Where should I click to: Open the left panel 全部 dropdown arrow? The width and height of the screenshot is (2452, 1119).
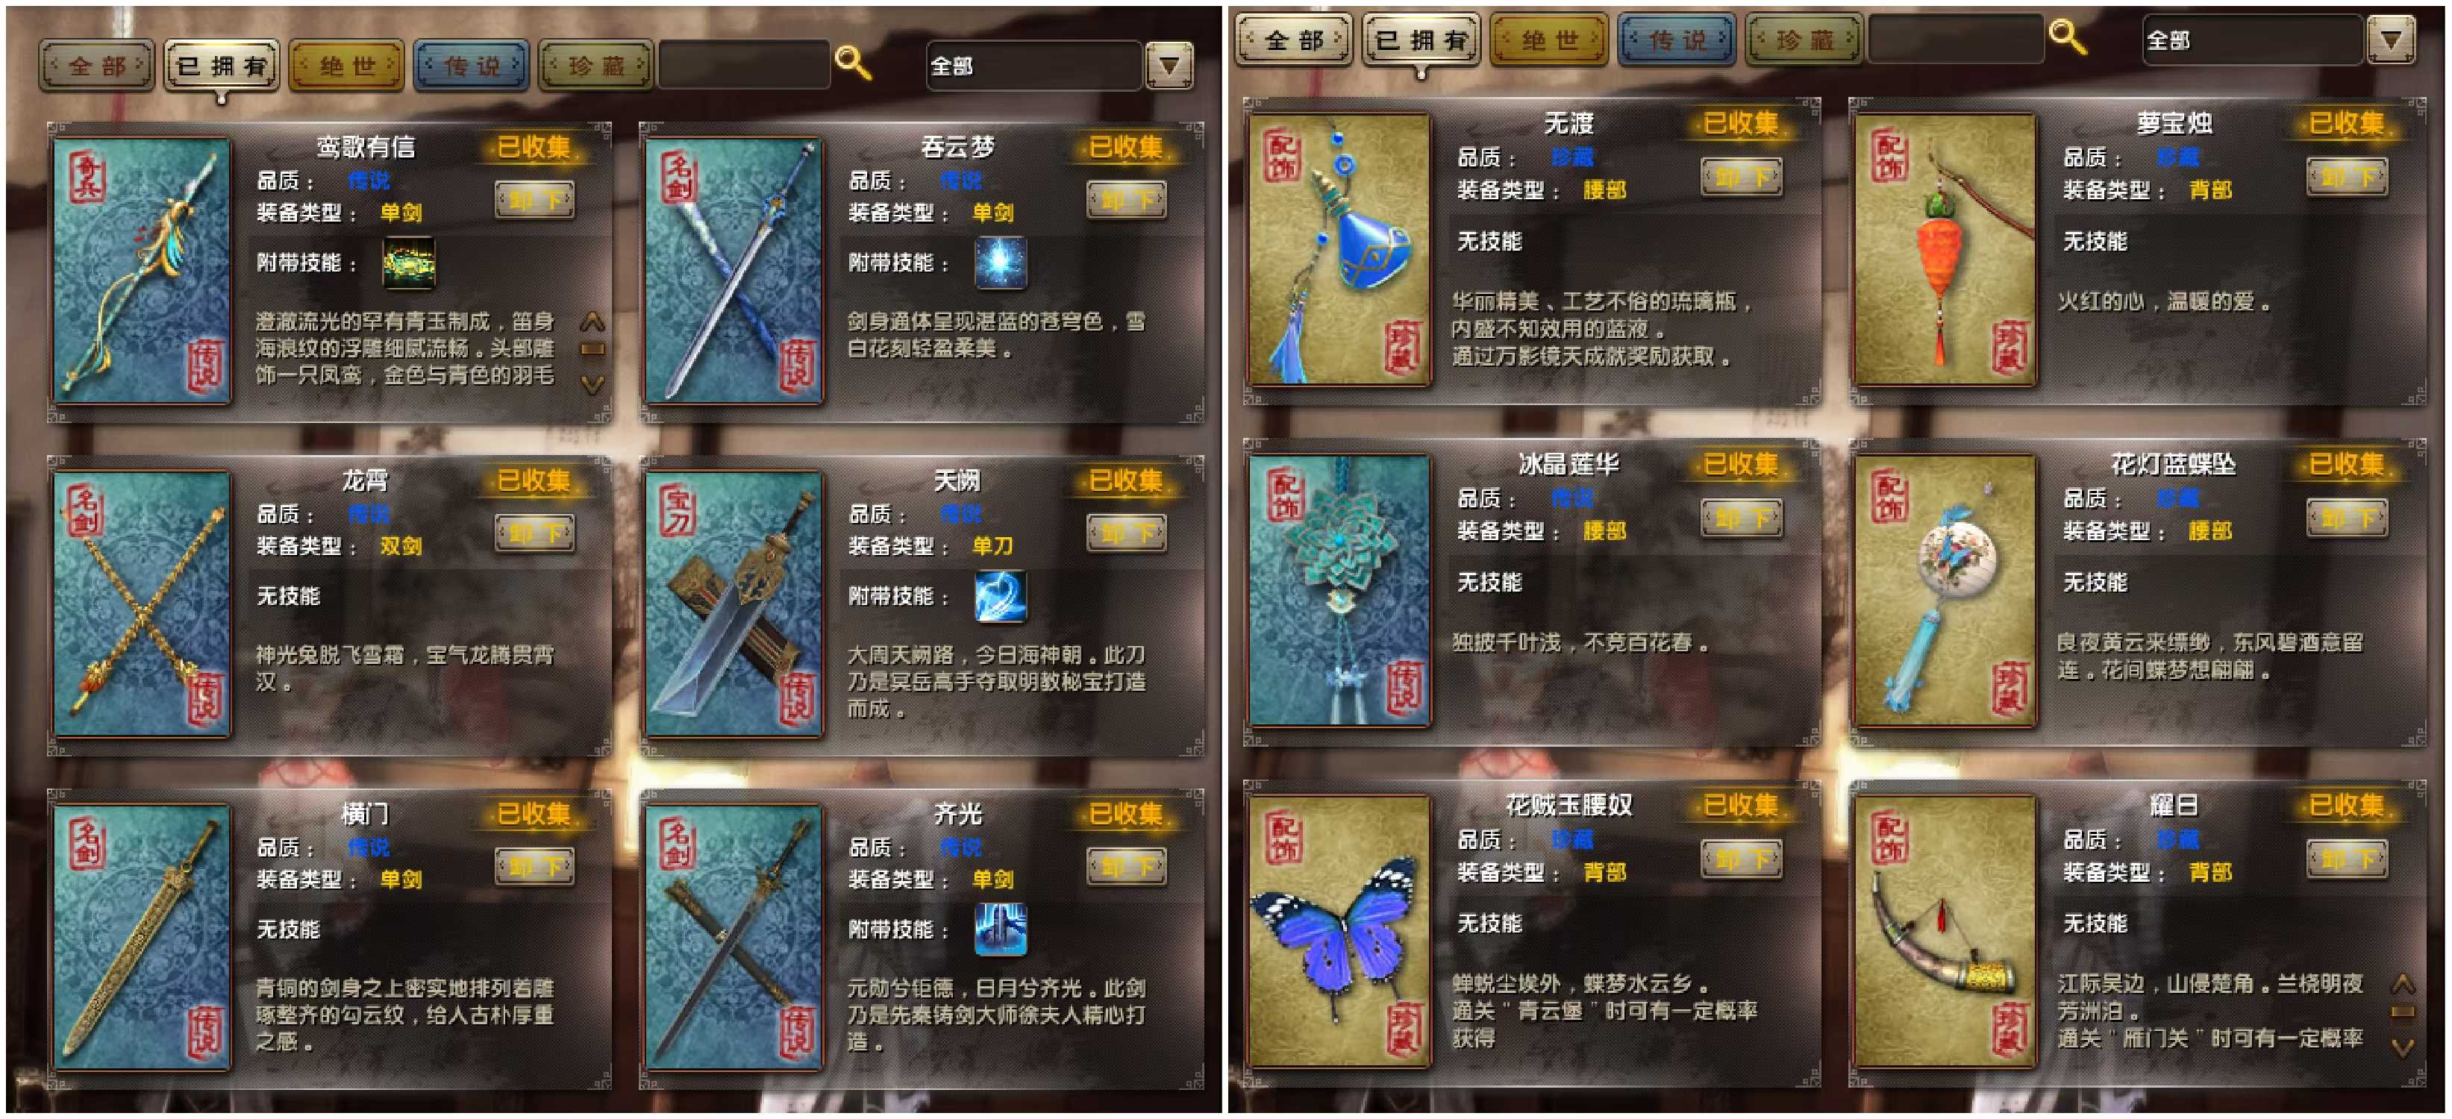coord(1169,66)
